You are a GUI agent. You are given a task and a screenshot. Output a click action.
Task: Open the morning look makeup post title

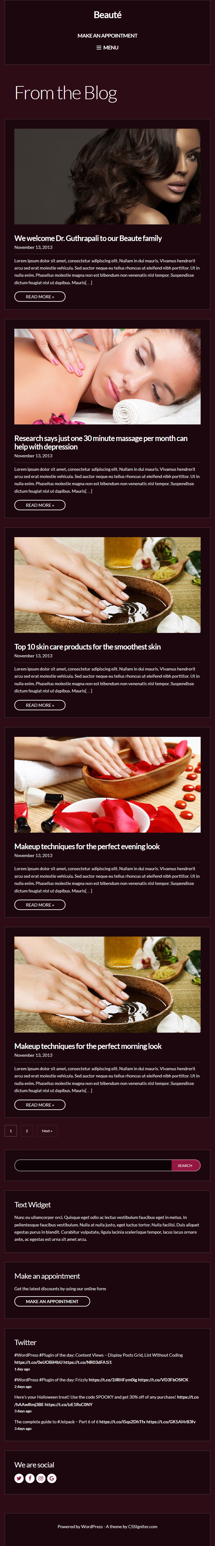click(x=88, y=1046)
